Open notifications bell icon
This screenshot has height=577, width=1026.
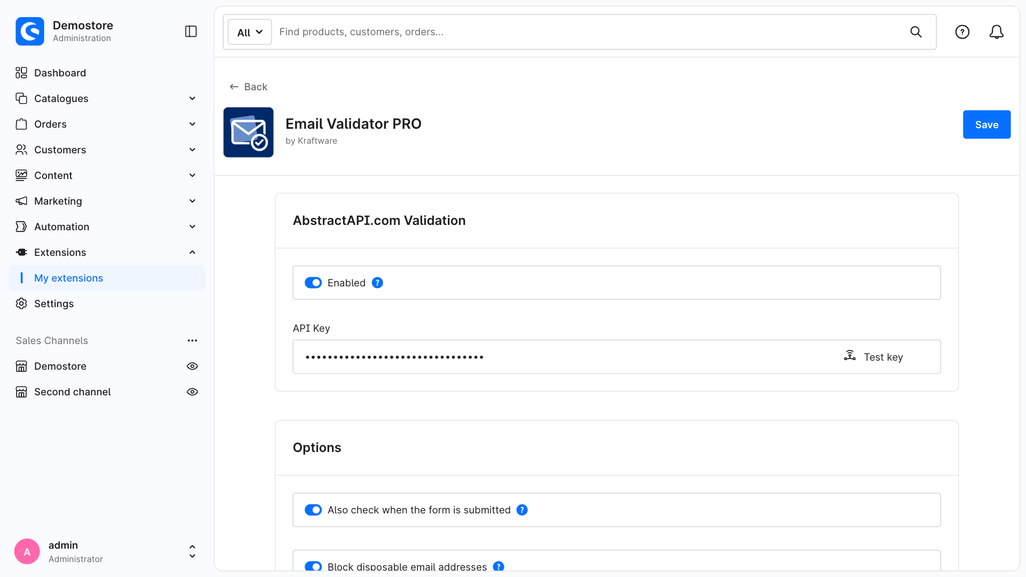(997, 32)
